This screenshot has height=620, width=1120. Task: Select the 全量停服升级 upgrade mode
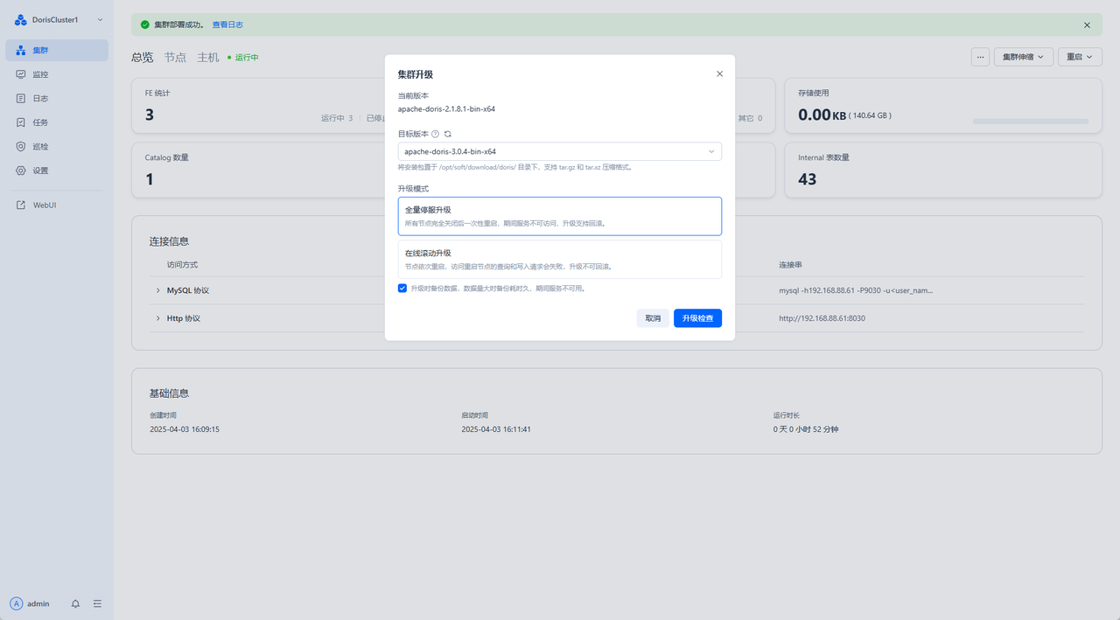click(x=560, y=216)
